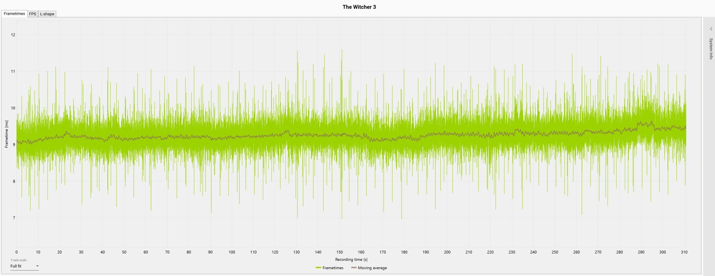715x276 pixels.
Task: Open the Y-axis scale Full fit dropdown
Action: pyautogui.click(x=25, y=266)
